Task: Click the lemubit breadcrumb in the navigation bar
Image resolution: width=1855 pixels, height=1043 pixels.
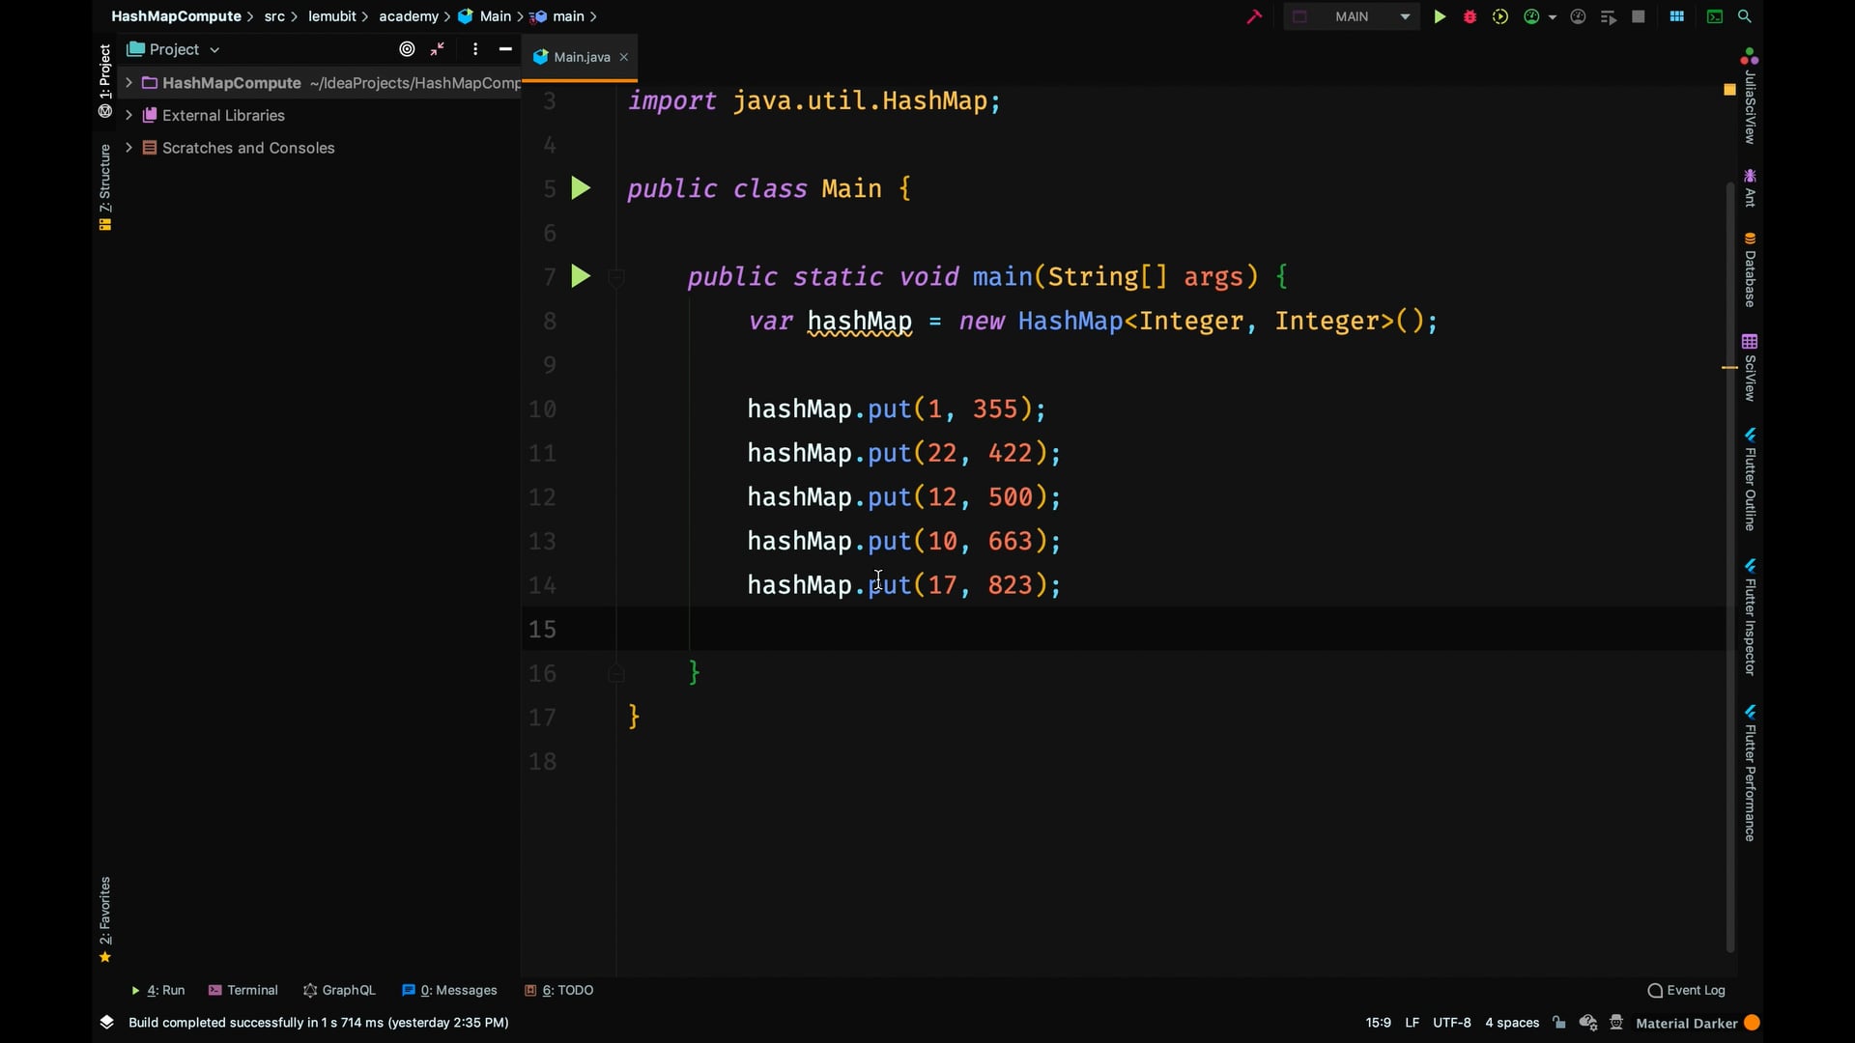Action: (x=331, y=16)
